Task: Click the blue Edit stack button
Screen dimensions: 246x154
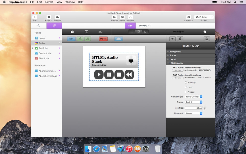Action: pos(71,39)
